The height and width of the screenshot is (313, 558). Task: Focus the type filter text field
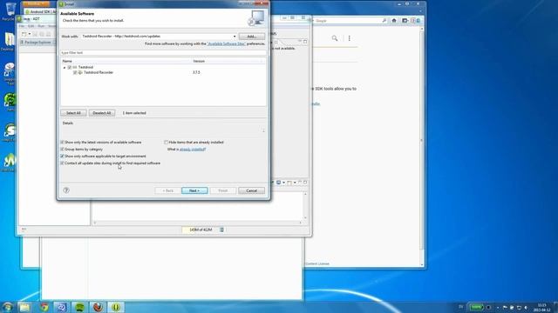163,52
